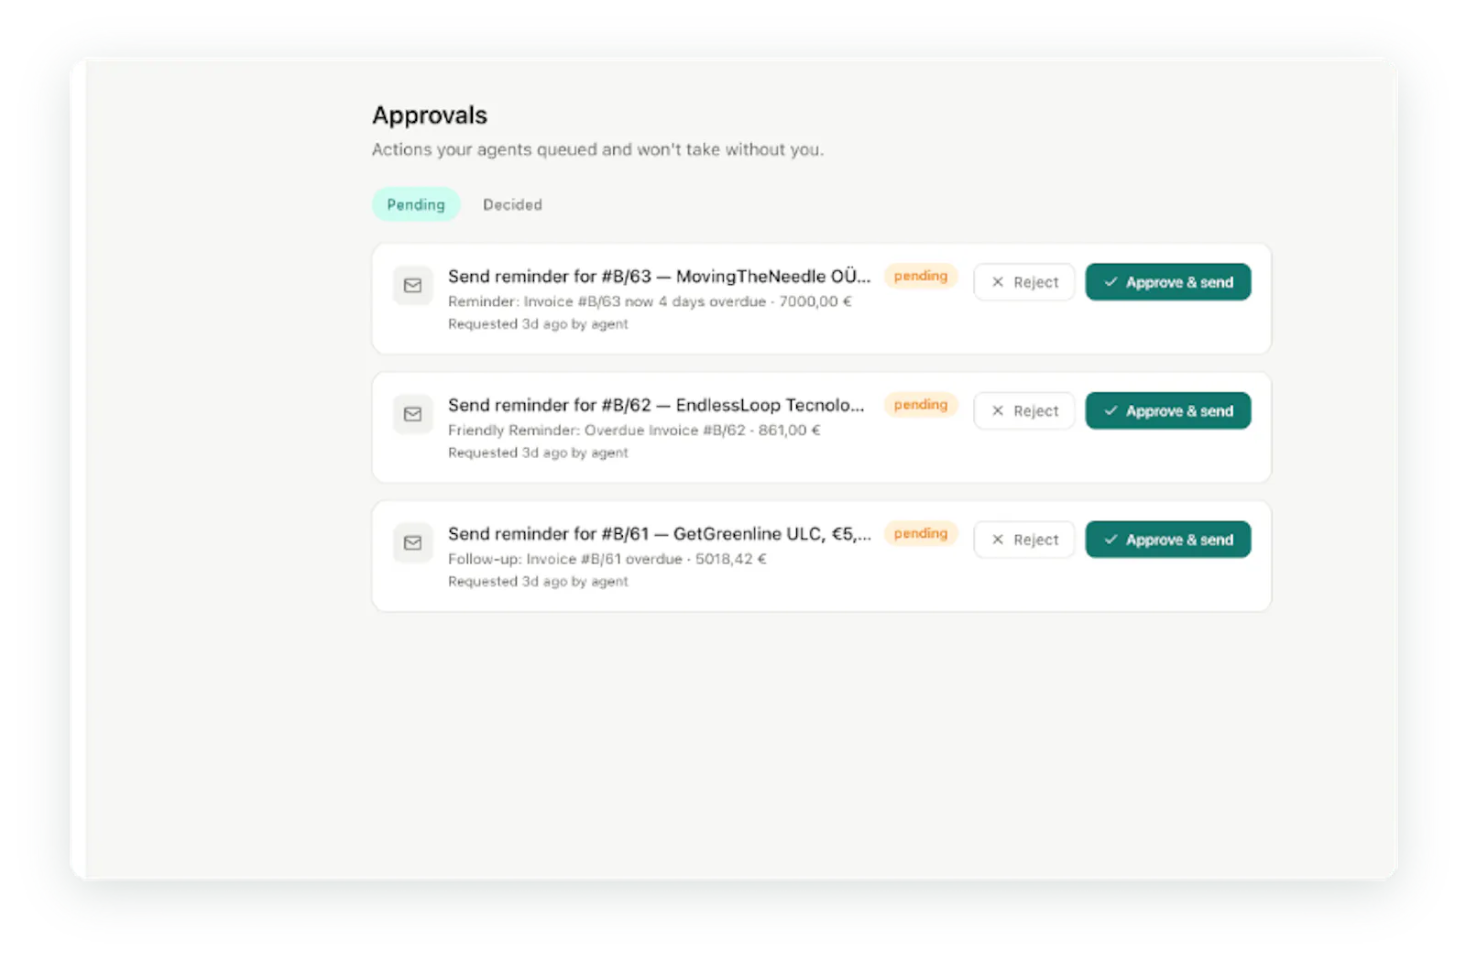
Task: Click the envelope icon for the #B/62 reminder
Action: [412, 414]
